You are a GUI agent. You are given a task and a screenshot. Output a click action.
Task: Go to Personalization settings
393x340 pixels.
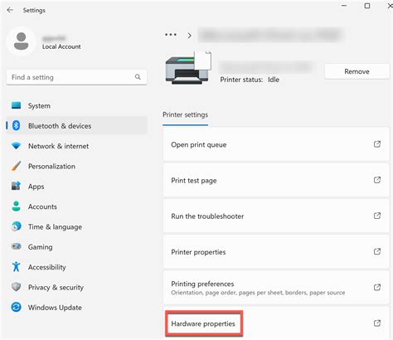(76, 166)
